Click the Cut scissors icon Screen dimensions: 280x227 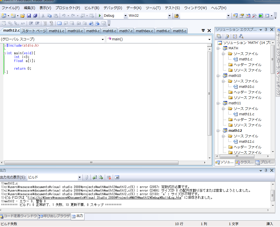click(x=43, y=16)
